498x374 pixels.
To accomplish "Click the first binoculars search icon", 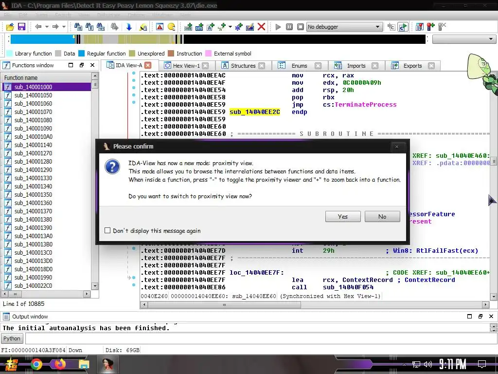I will click(78, 27).
